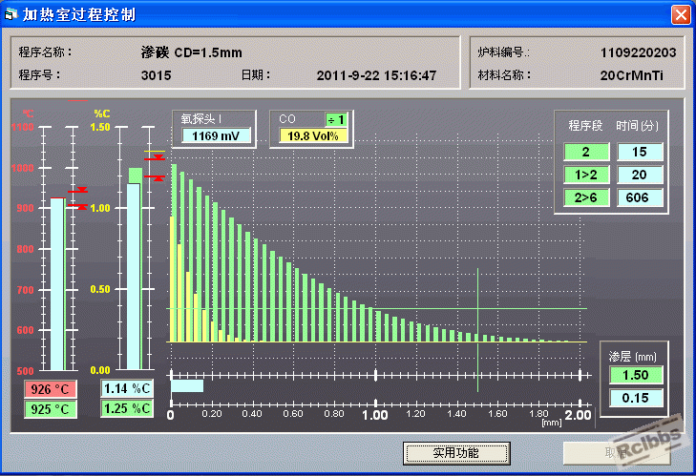The width and height of the screenshot is (696, 476).
Task: Click the 1169 mV oxygen probe value
Action: click(216, 135)
